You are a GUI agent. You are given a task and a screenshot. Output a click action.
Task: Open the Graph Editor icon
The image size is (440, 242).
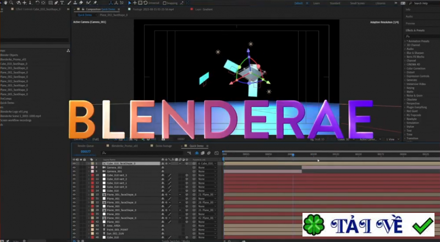216,153
